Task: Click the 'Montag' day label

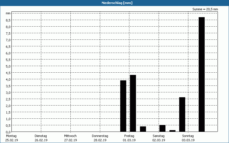Action: click(x=11, y=136)
